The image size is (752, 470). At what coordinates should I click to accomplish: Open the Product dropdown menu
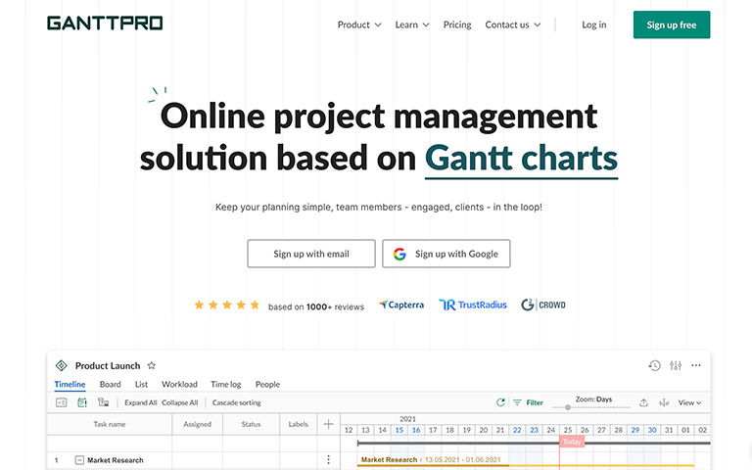(359, 24)
